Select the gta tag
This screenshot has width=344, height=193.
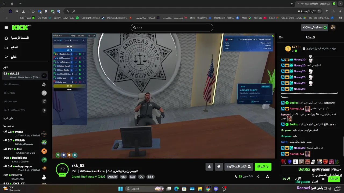123,177
